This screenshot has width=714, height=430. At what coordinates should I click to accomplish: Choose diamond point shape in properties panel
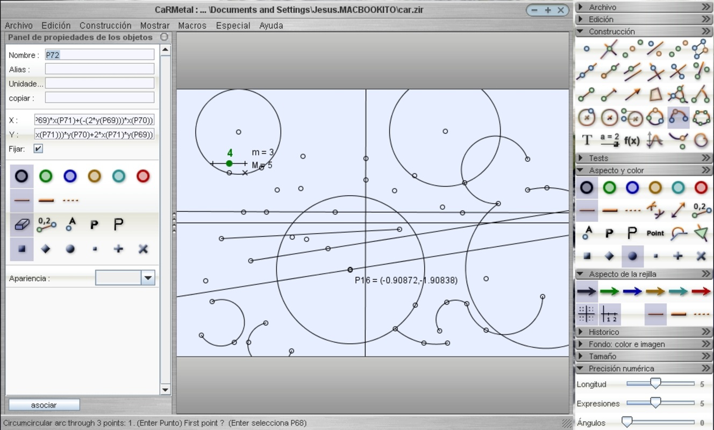coord(46,249)
